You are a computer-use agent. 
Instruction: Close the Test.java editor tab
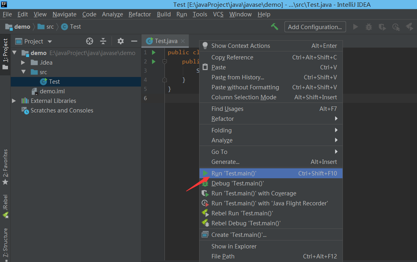tap(183, 41)
